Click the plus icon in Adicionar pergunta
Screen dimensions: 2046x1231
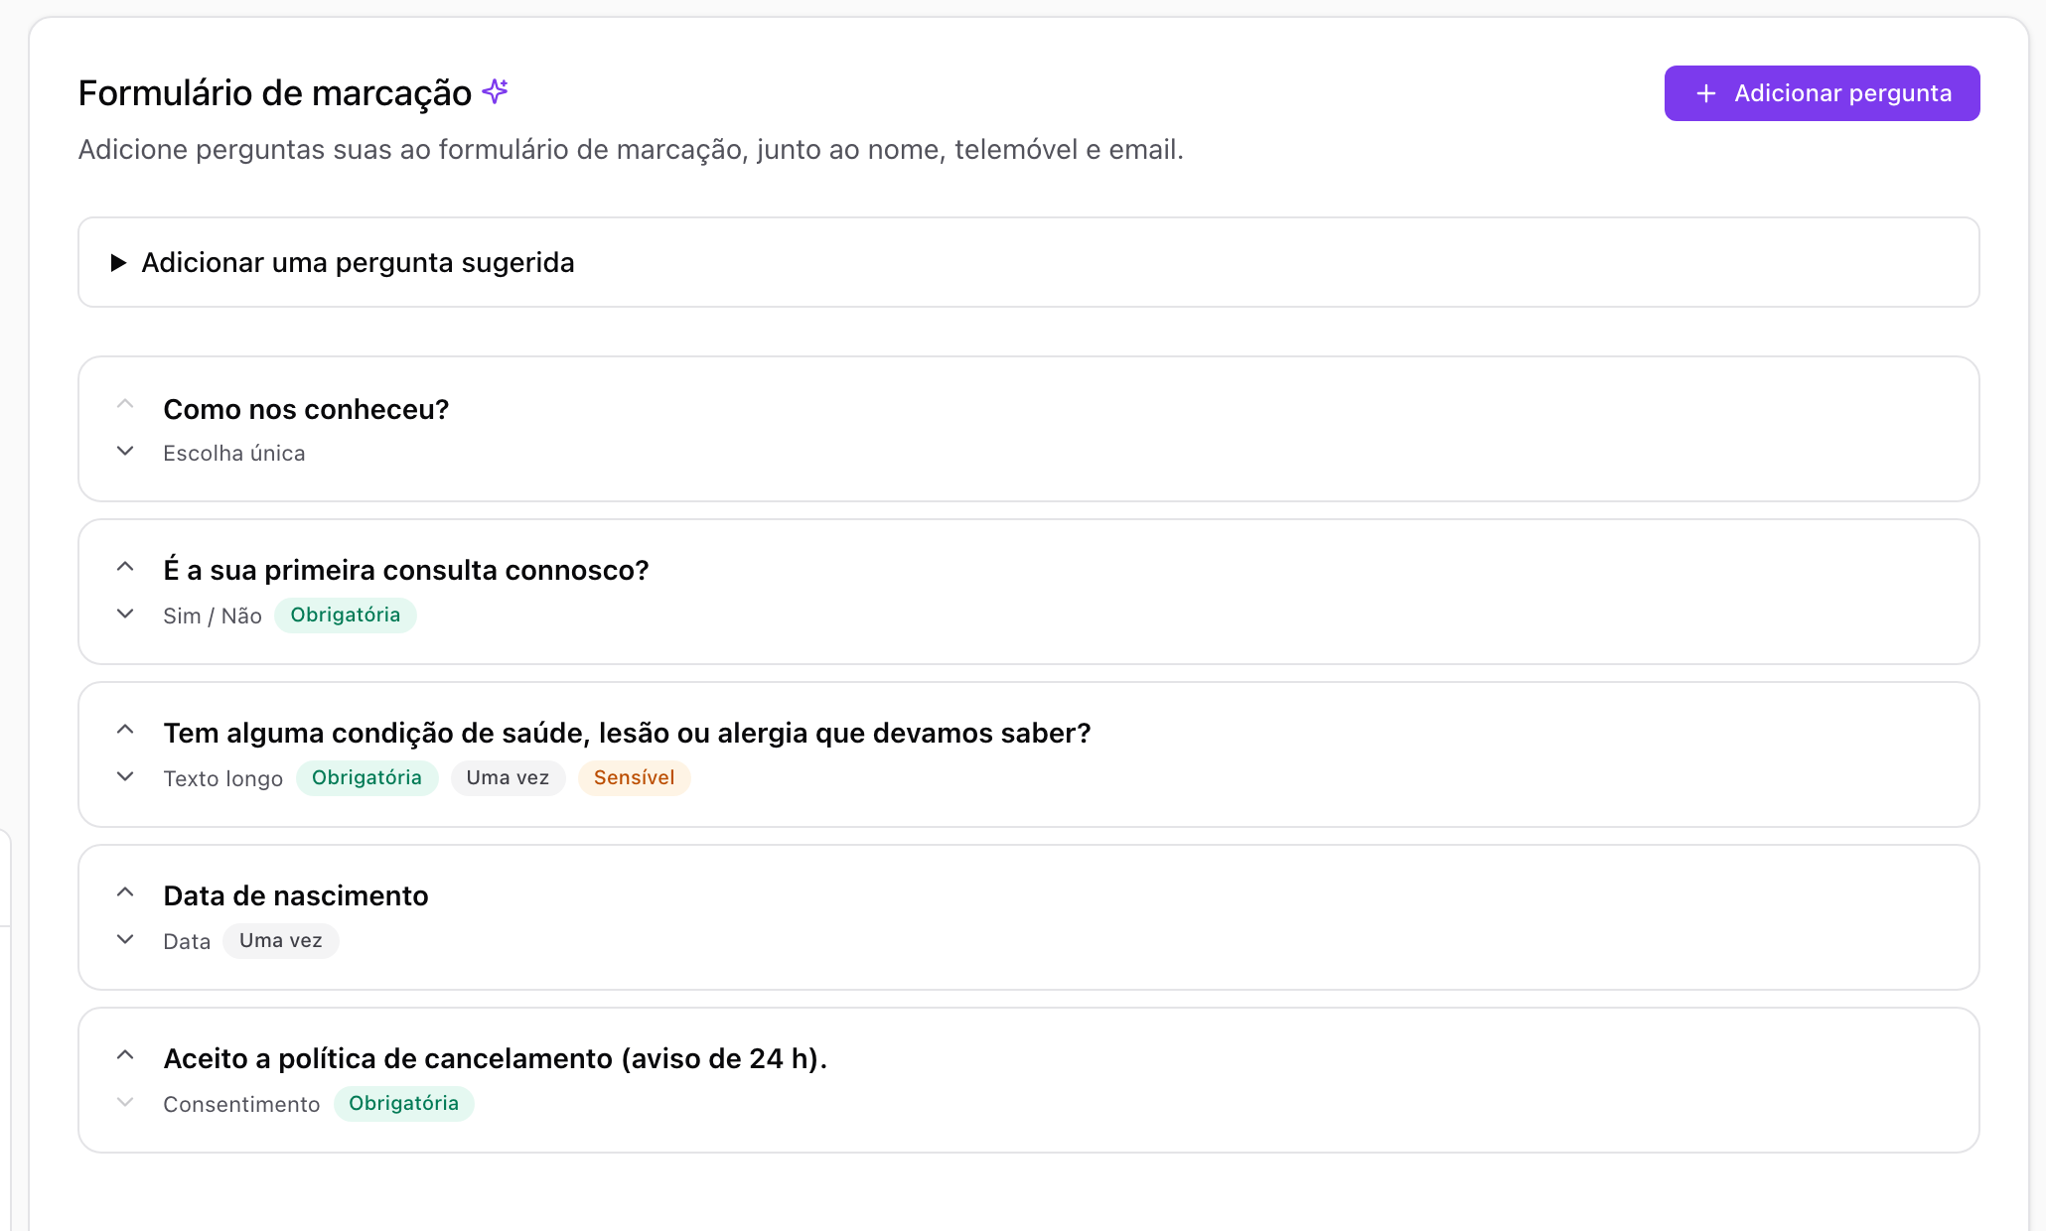1706,93
